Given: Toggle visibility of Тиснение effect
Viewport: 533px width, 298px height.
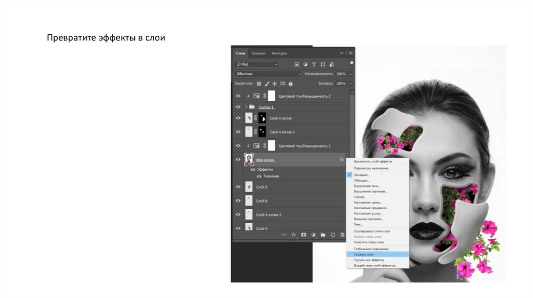Looking at the screenshot, I should pos(259,176).
